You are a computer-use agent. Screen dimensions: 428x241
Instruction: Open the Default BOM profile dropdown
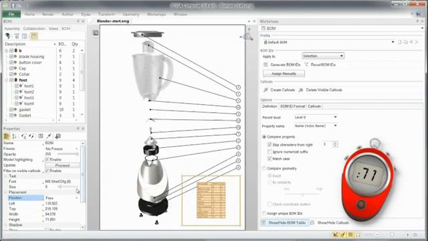pos(393,42)
